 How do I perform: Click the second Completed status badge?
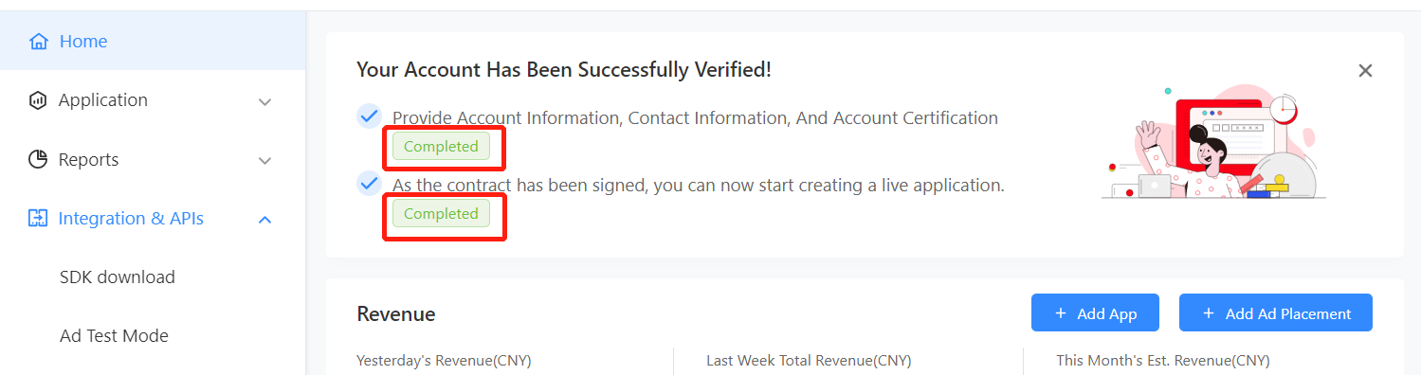[442, 214]
